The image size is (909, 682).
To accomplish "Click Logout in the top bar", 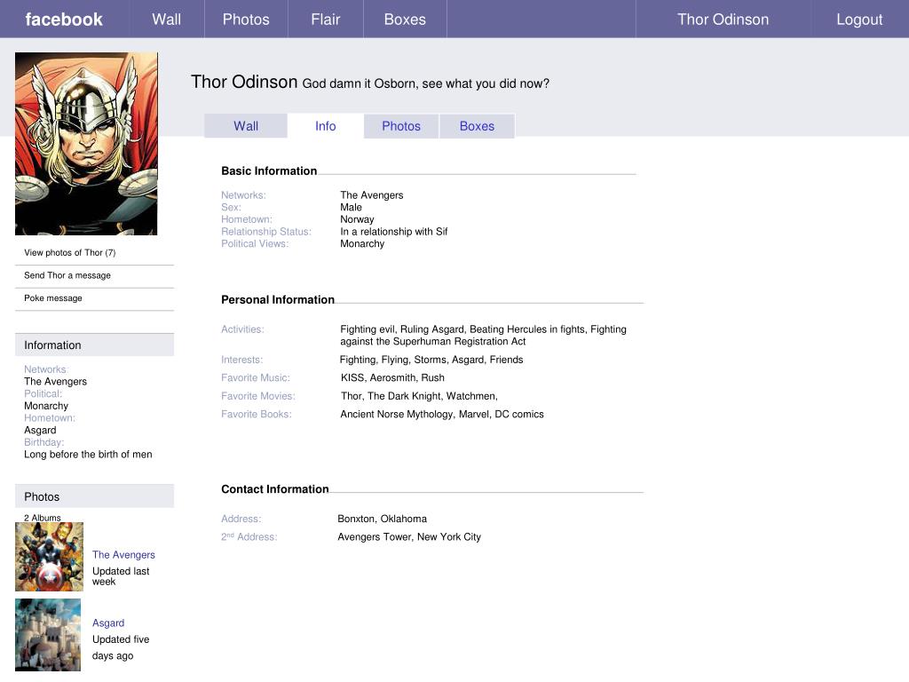I will (x=859, y=20).
